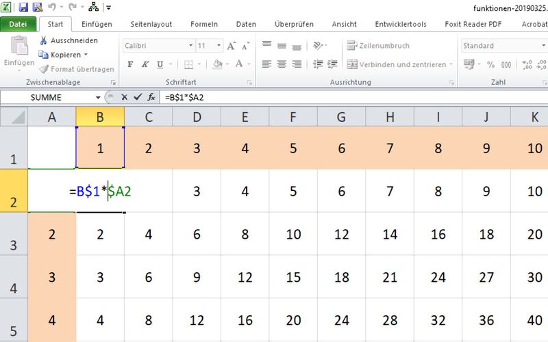
Task: Click the text orientation icon
Action: 318,45
